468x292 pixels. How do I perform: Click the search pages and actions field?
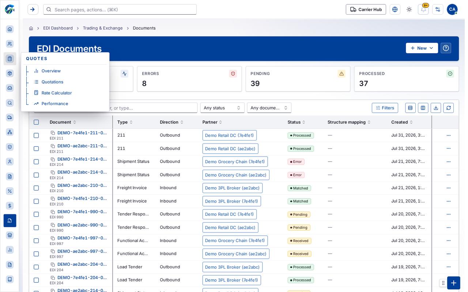(x=120, y=9)
